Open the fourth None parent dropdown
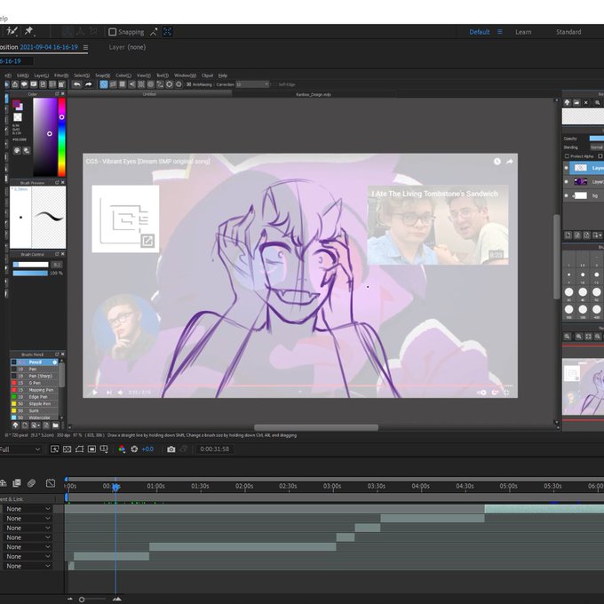Screen dimensions: 604x604 tap(27, 537)
